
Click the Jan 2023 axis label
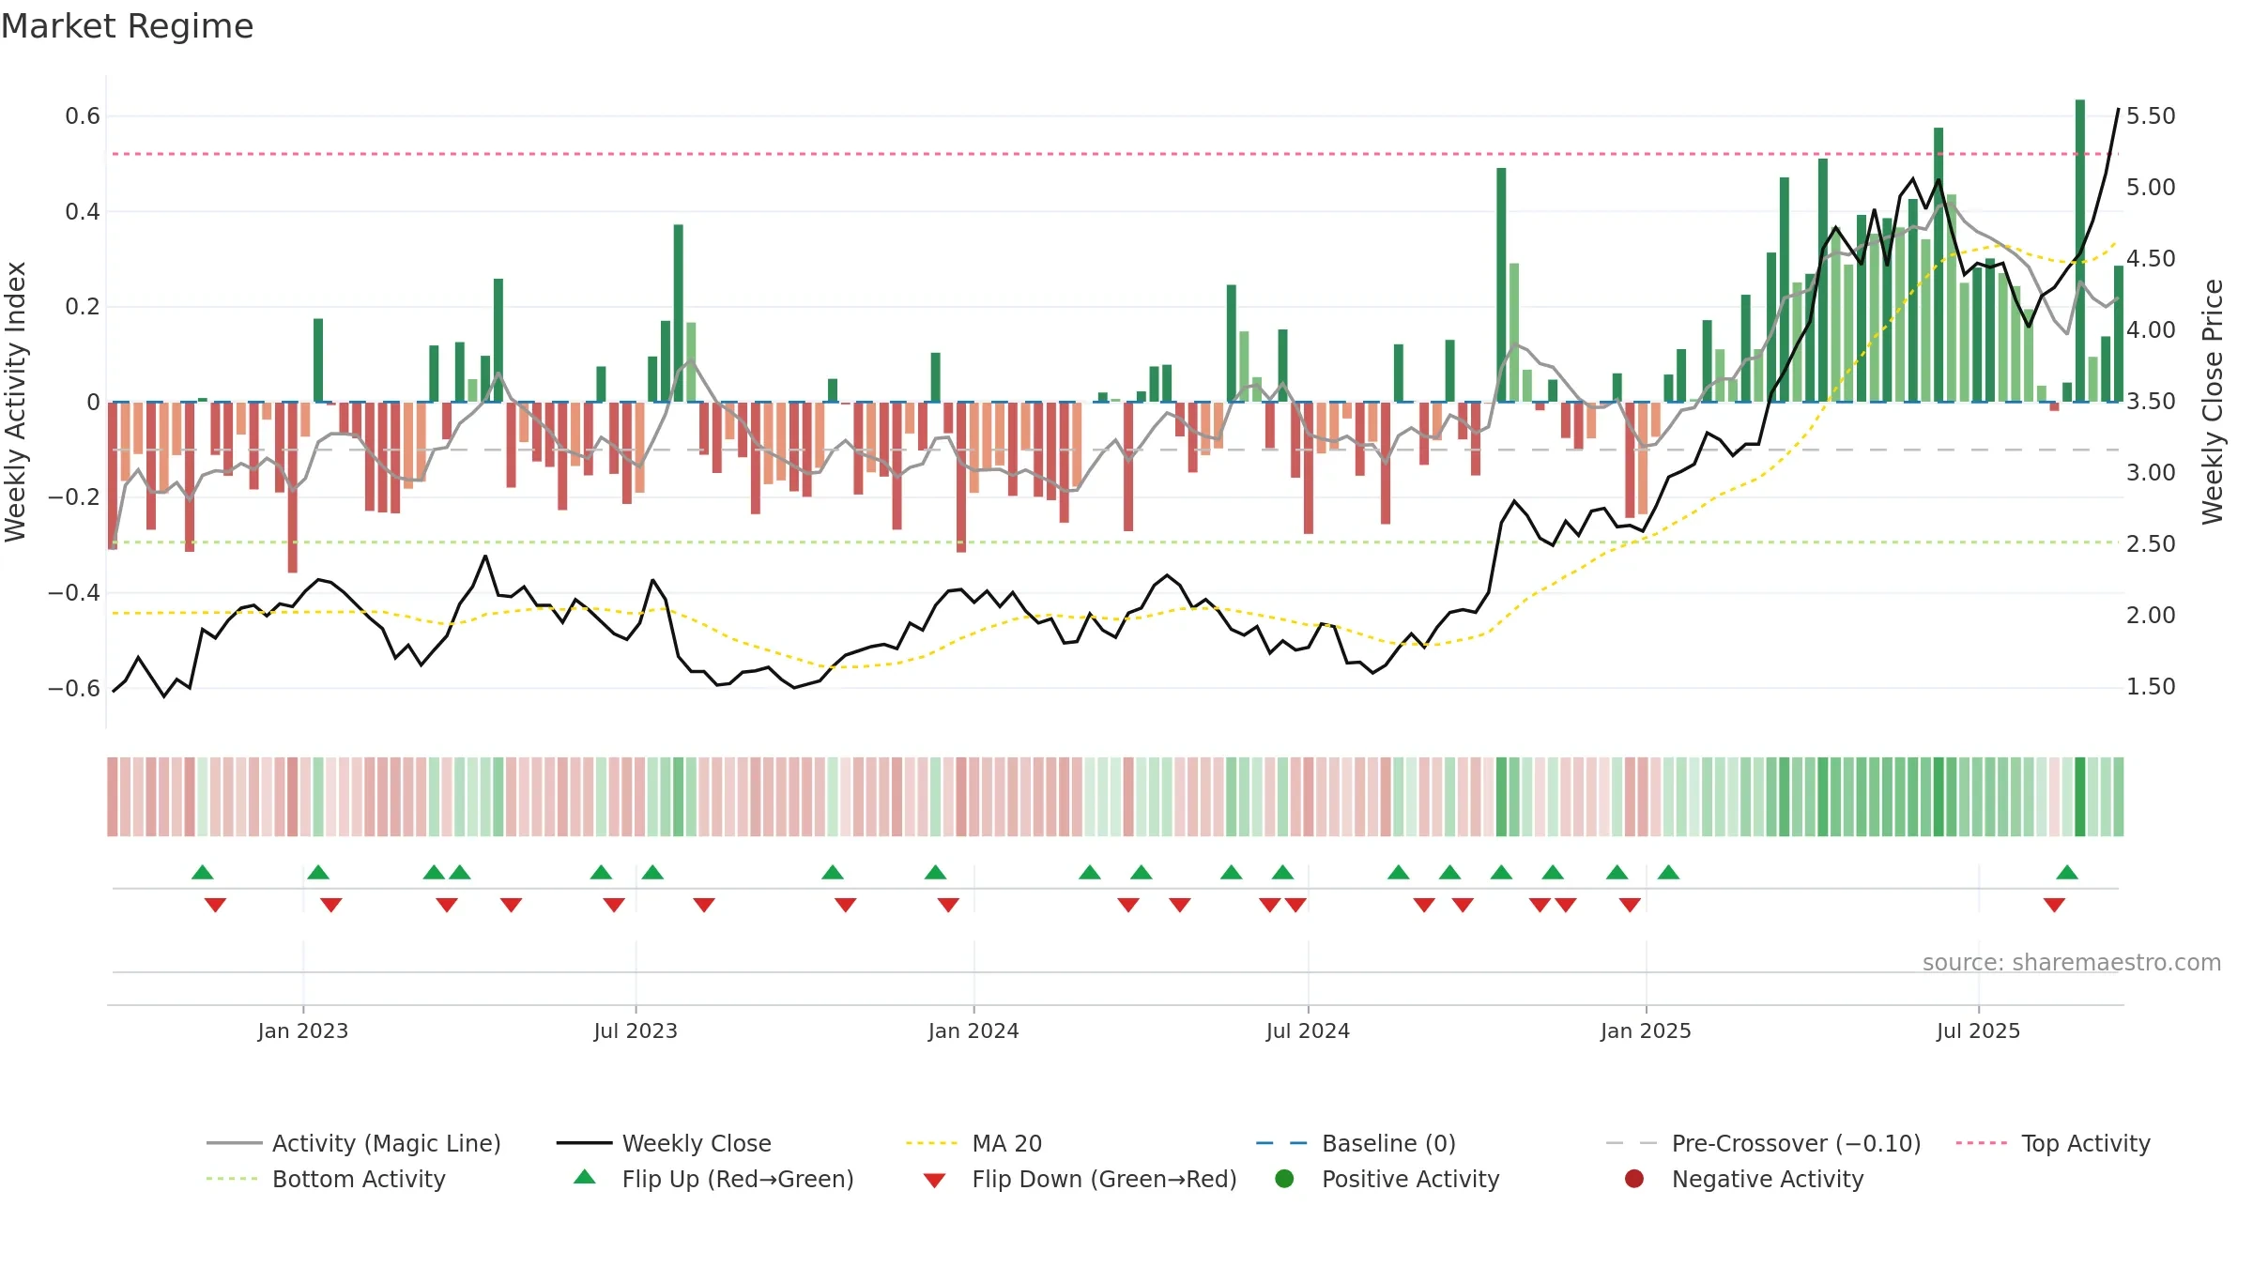303,1030
